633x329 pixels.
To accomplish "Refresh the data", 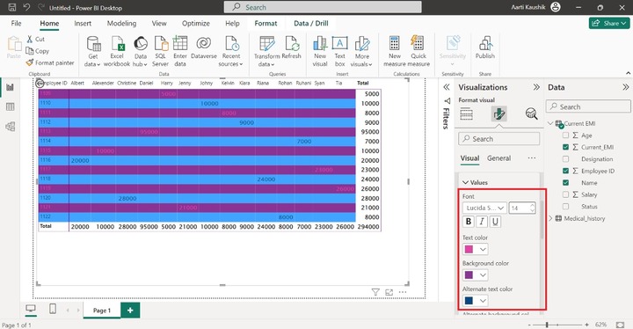I will pyautogui.click(x=292, y=48).
